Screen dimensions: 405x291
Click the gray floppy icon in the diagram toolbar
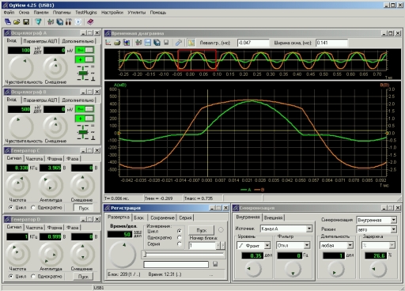[166, 43]
